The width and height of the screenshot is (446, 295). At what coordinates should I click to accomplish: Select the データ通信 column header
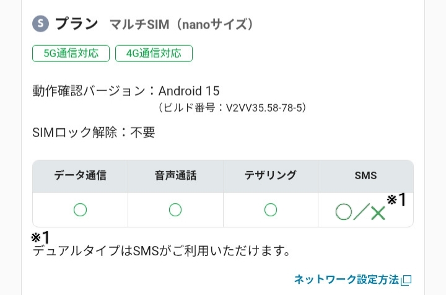[80, 175]
